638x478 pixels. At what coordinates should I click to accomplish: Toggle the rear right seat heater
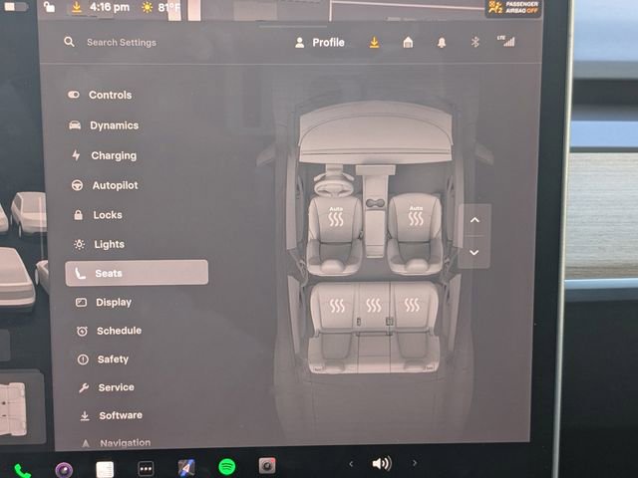click(x=412, y=305)
